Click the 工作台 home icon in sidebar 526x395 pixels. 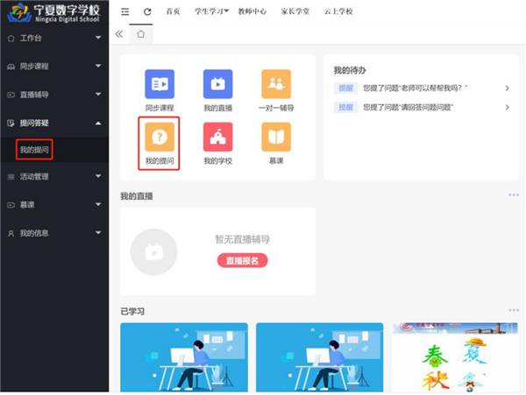[x=11, y=39]
